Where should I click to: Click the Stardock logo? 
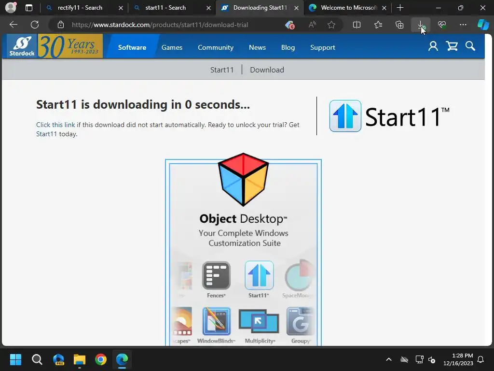point(22,46)
